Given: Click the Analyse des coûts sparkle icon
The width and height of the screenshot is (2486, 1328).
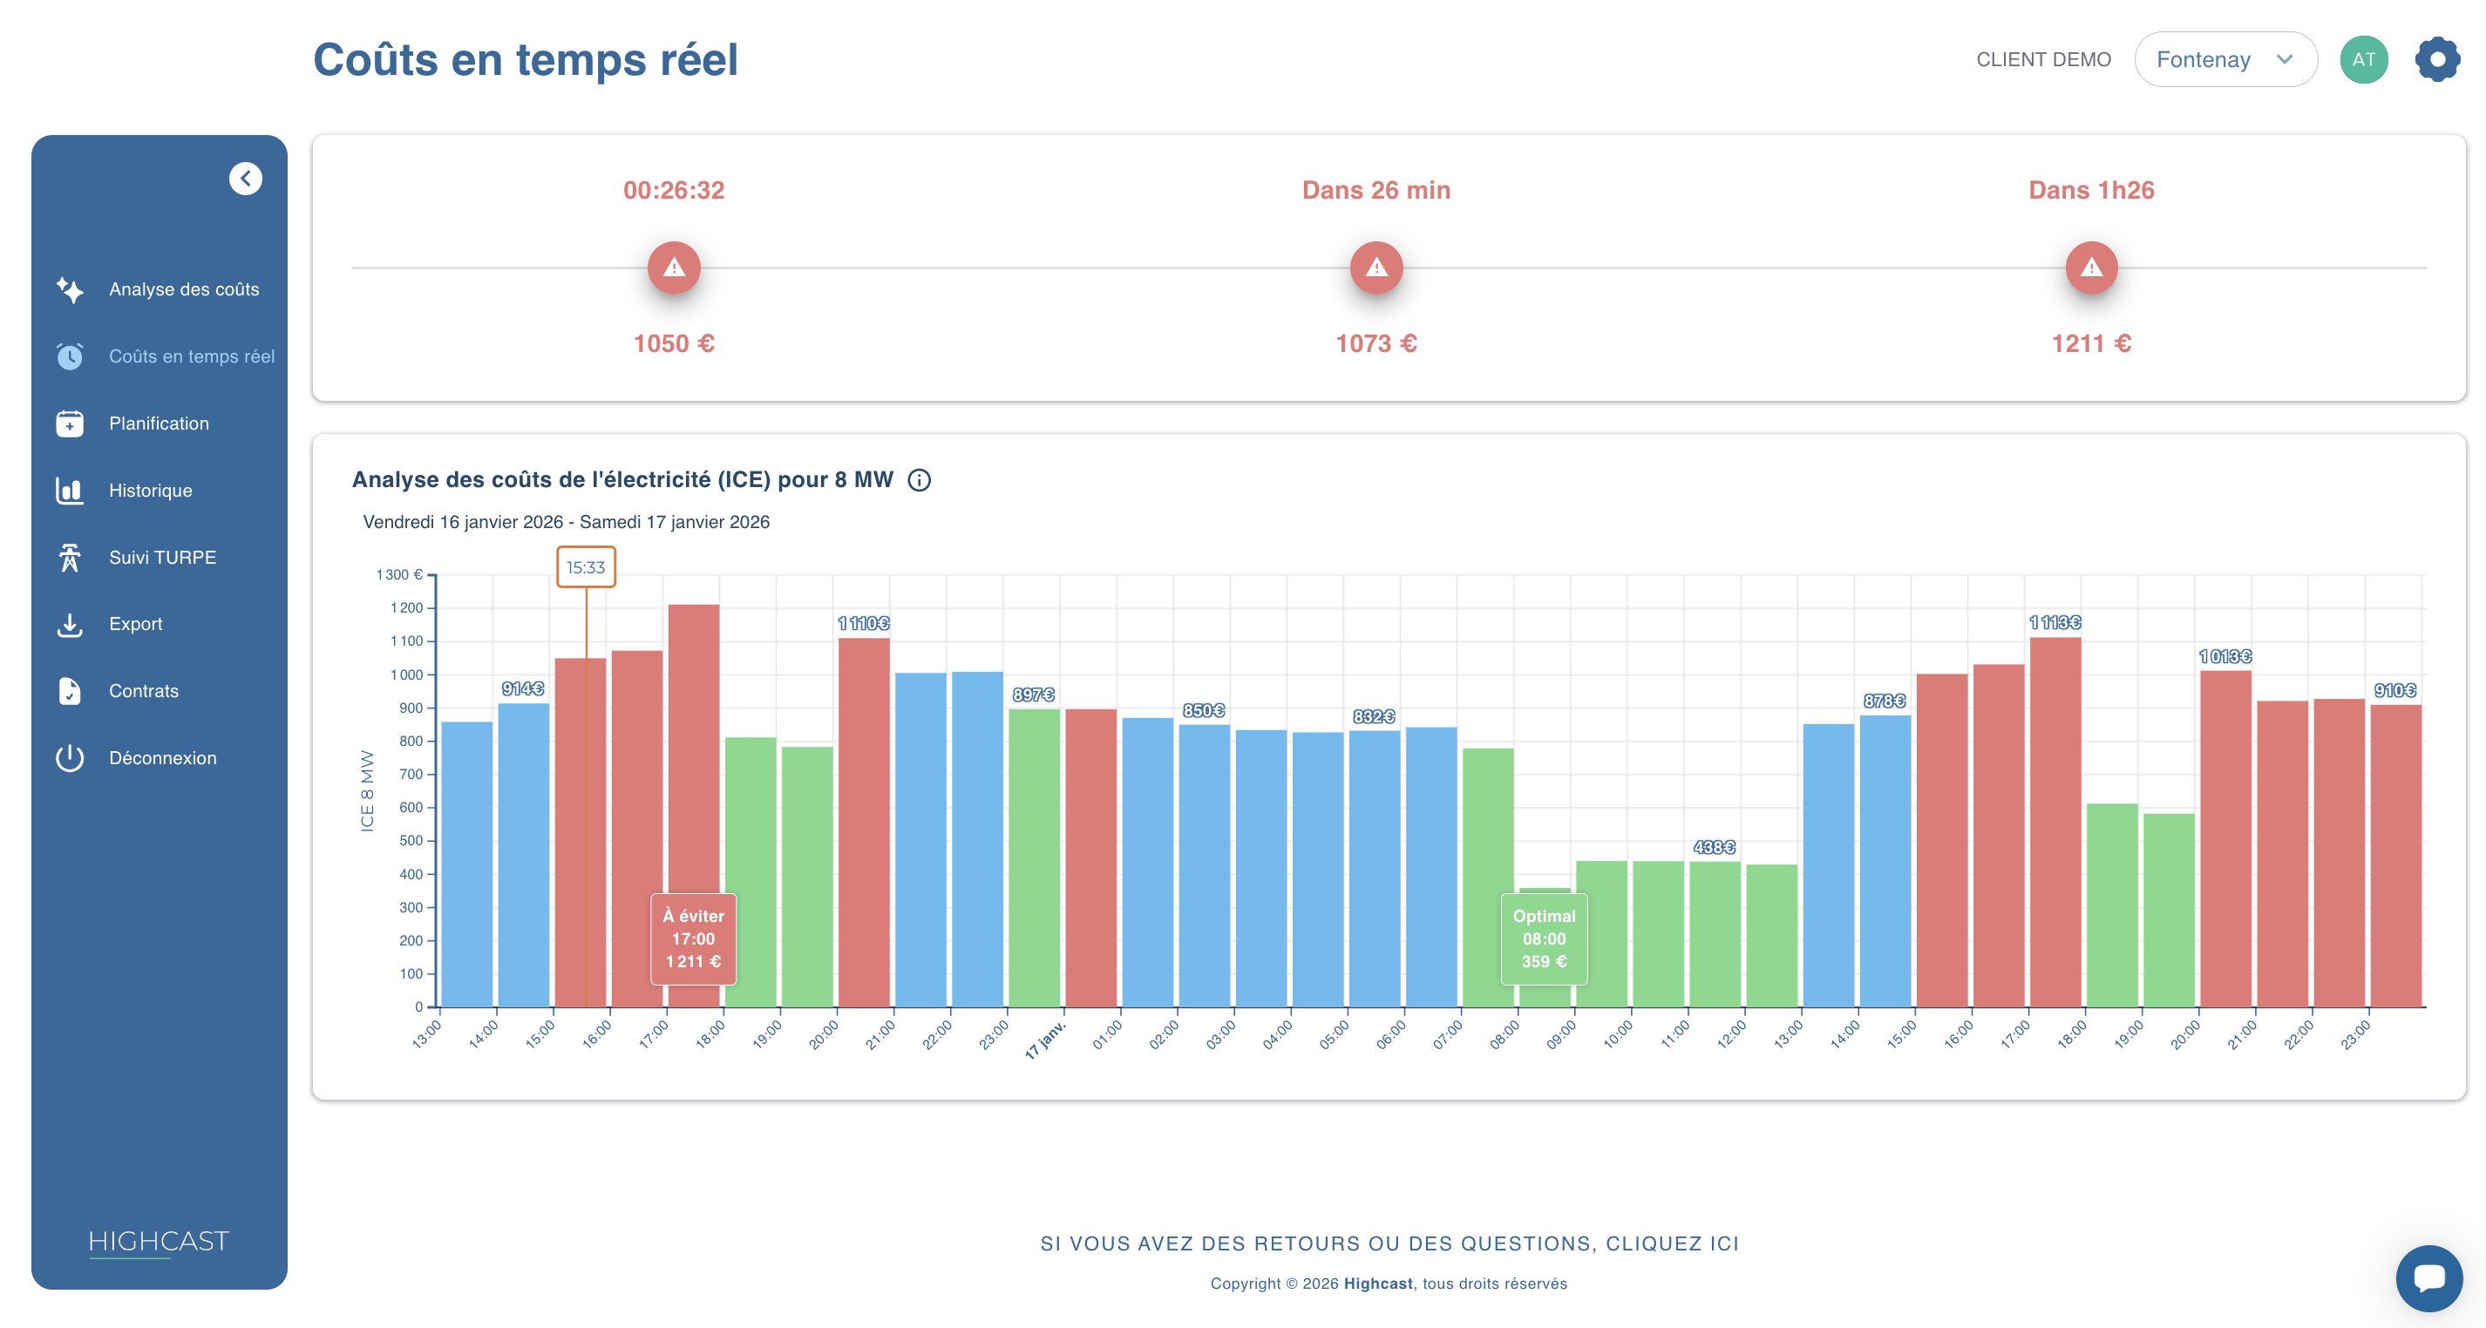Looking at the screenshot, I should (x=70, y=289).
